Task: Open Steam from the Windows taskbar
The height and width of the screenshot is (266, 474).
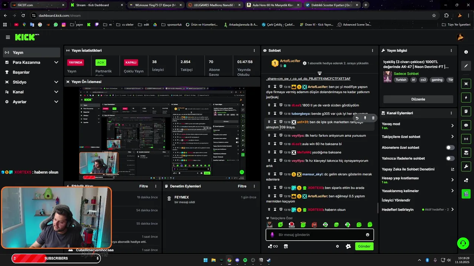Action: (x=269, y=260)
